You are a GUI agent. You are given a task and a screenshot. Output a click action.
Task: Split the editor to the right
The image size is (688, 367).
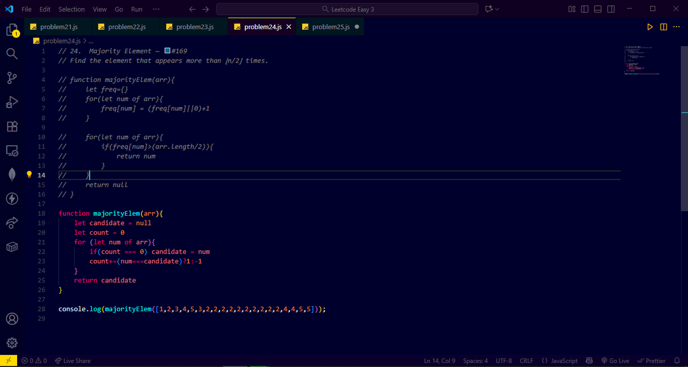tap(663, 27)
